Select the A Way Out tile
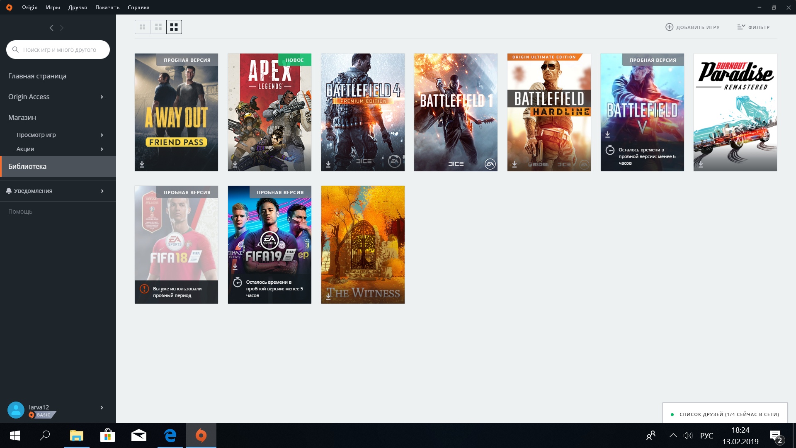 pos(176,112)
